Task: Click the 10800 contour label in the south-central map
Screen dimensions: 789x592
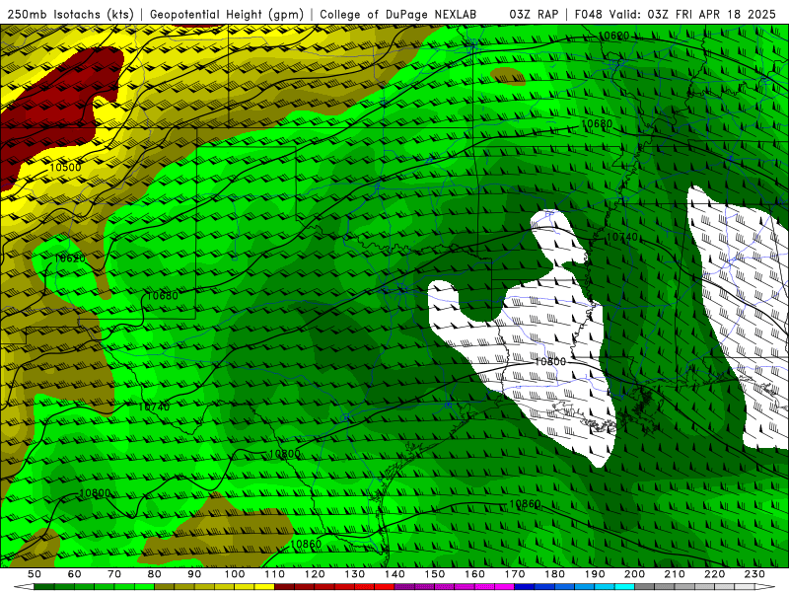Action: pyautogui.click(x=285, y=454)
